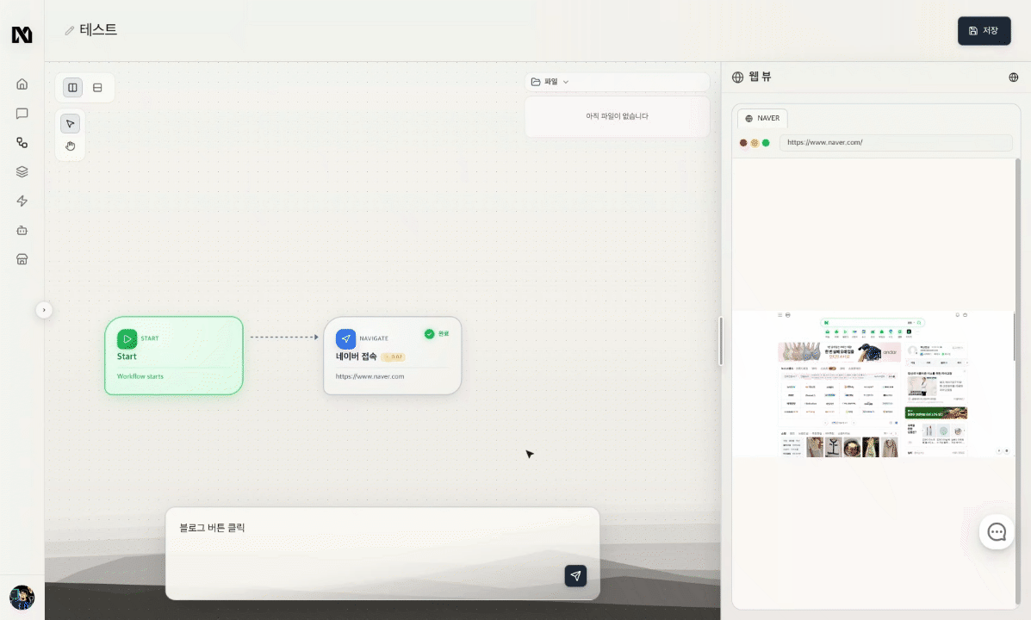Screen dimensions: 1031x620
Task: Open the robot agent icon in sidebar
Action: (x=22, y=231)
